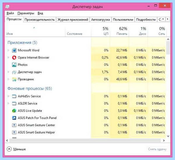The width and height of the screenshot is (175, 160).
Task: Click the vertical scrollbar down arrow
Action: click(x=168, y=136)
